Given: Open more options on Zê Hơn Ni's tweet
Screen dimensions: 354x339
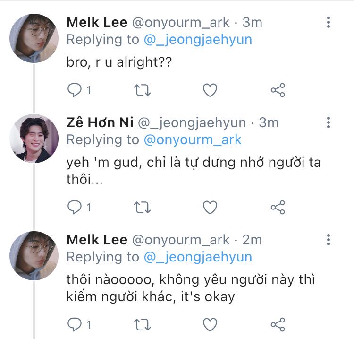Looking at the screenshot, I should pos(329,123).
